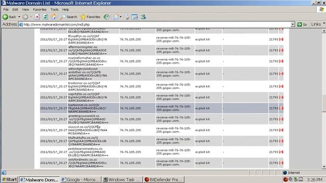Open the Forward history dropdown arrow

tap(31, 17)
